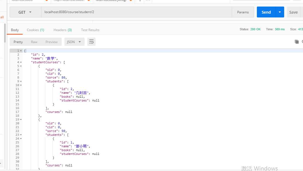Image resolution: width=303 pixels, height=171 pixels.
Task: Save the request
Action: tap(293, 12)
